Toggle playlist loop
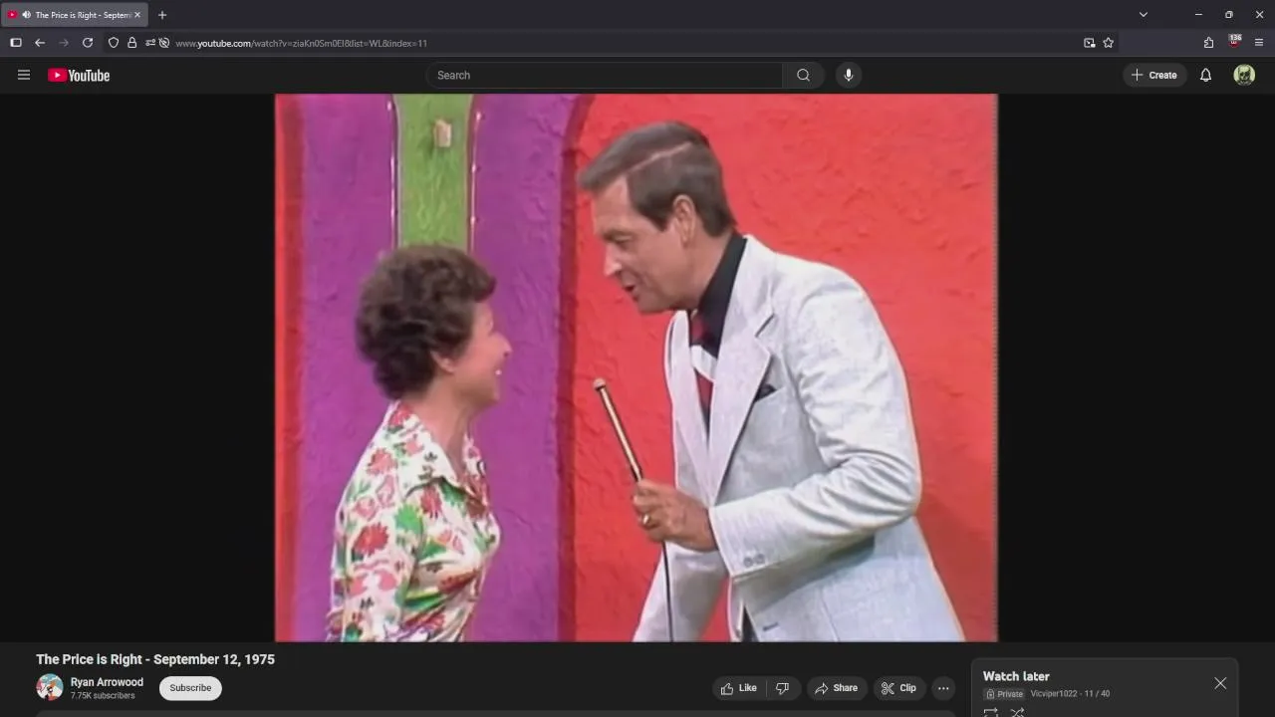Image resolution: width=1275 pixels, height=717 pixels. click(991, 712)
